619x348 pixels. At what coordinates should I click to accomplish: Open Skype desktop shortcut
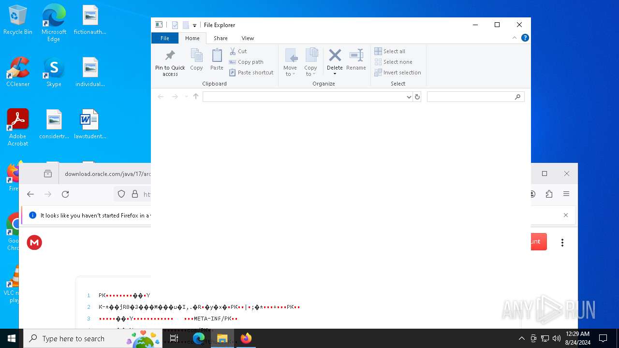[x=54, y=72]
